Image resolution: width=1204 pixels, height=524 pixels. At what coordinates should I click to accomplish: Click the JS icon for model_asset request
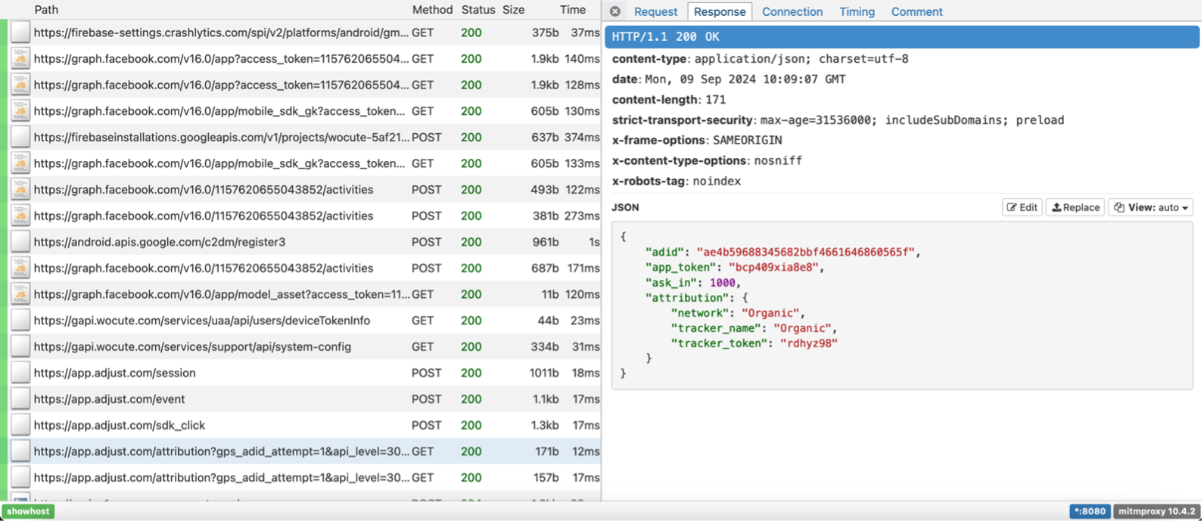20,294
